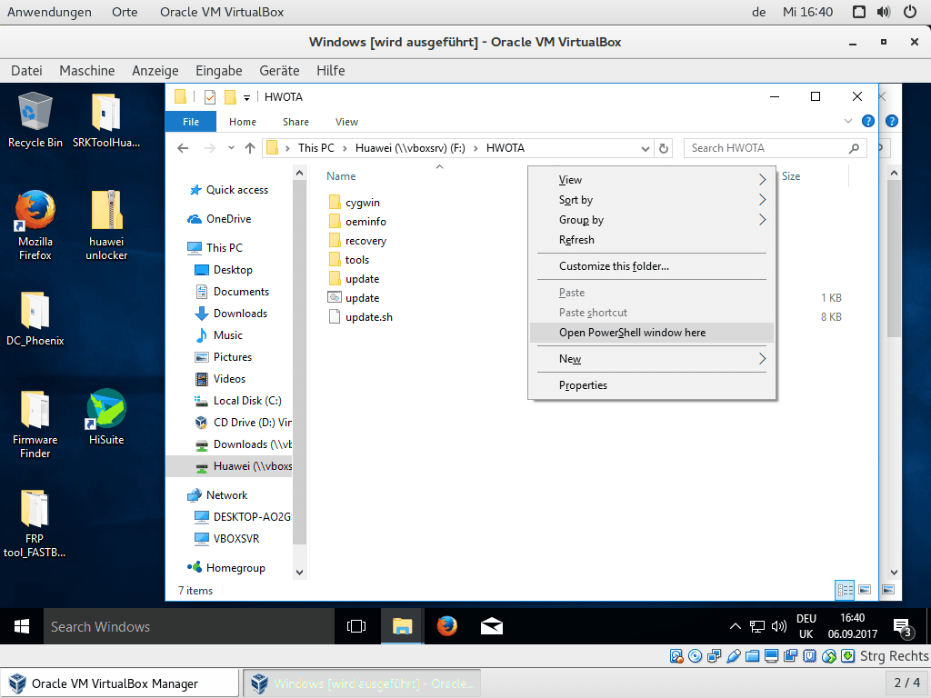Open the Mail app on the taskbar
931x698 pixels.
(492, 627)
